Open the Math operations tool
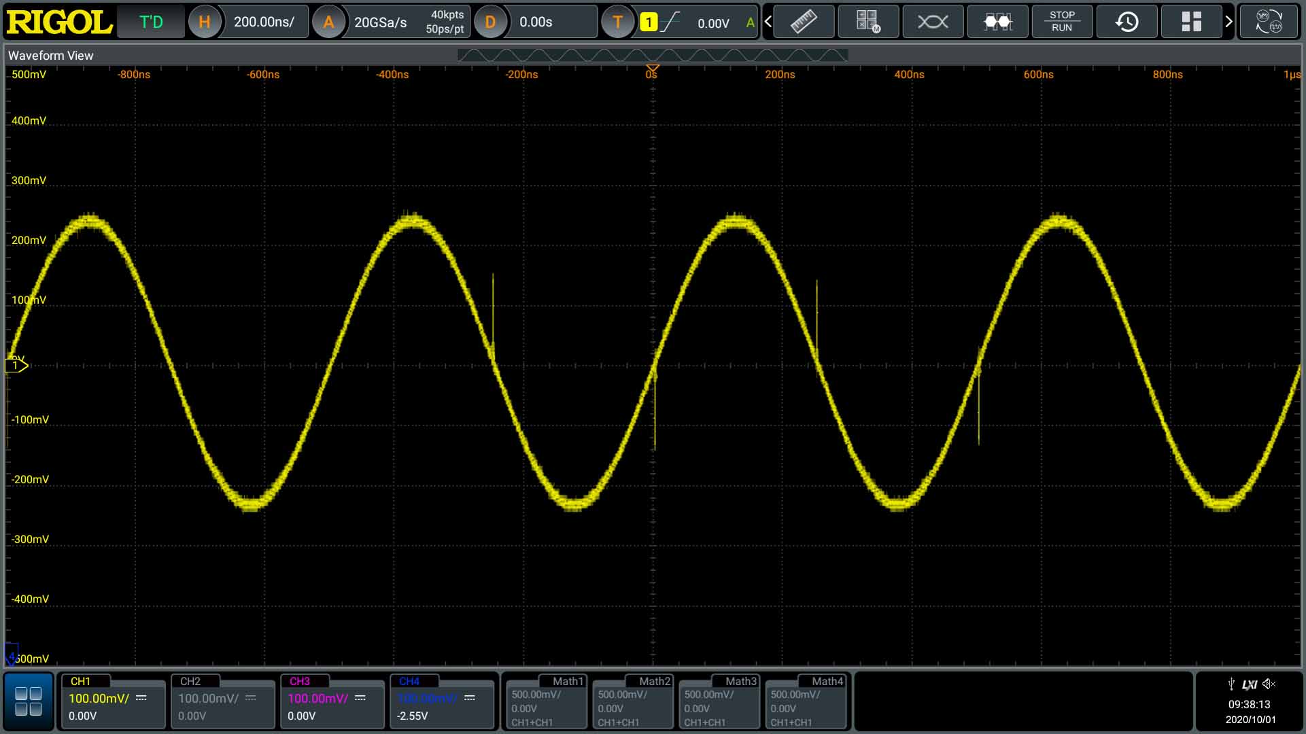This screenshot has width=1306, height=734. point(867,21)
